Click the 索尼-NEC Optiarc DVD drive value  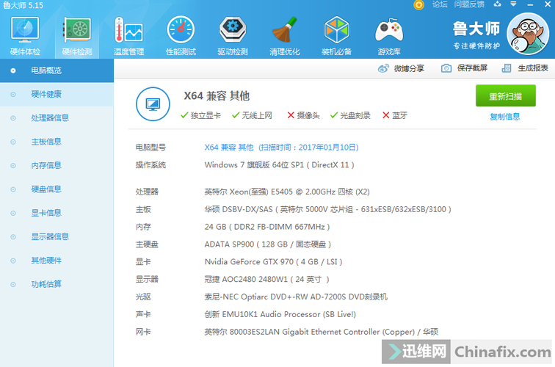point(296,297)
